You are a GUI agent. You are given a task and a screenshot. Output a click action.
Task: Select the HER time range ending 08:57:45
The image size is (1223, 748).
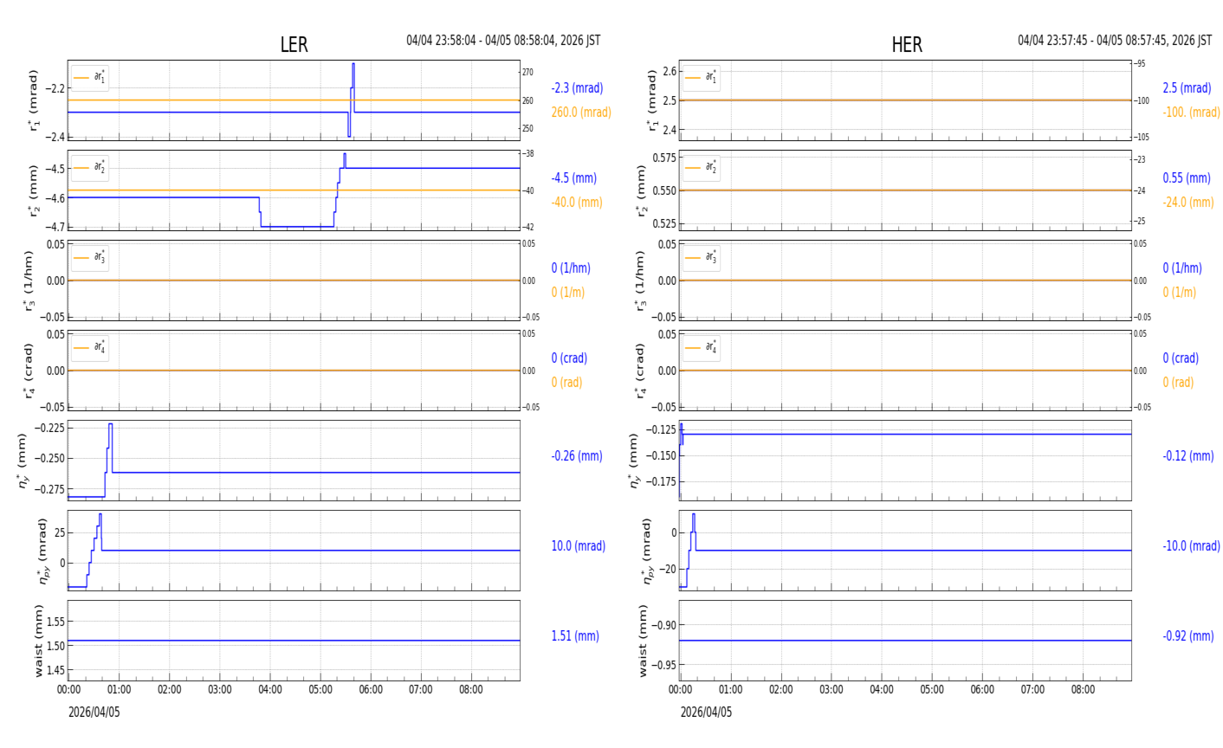point(1115,41)
